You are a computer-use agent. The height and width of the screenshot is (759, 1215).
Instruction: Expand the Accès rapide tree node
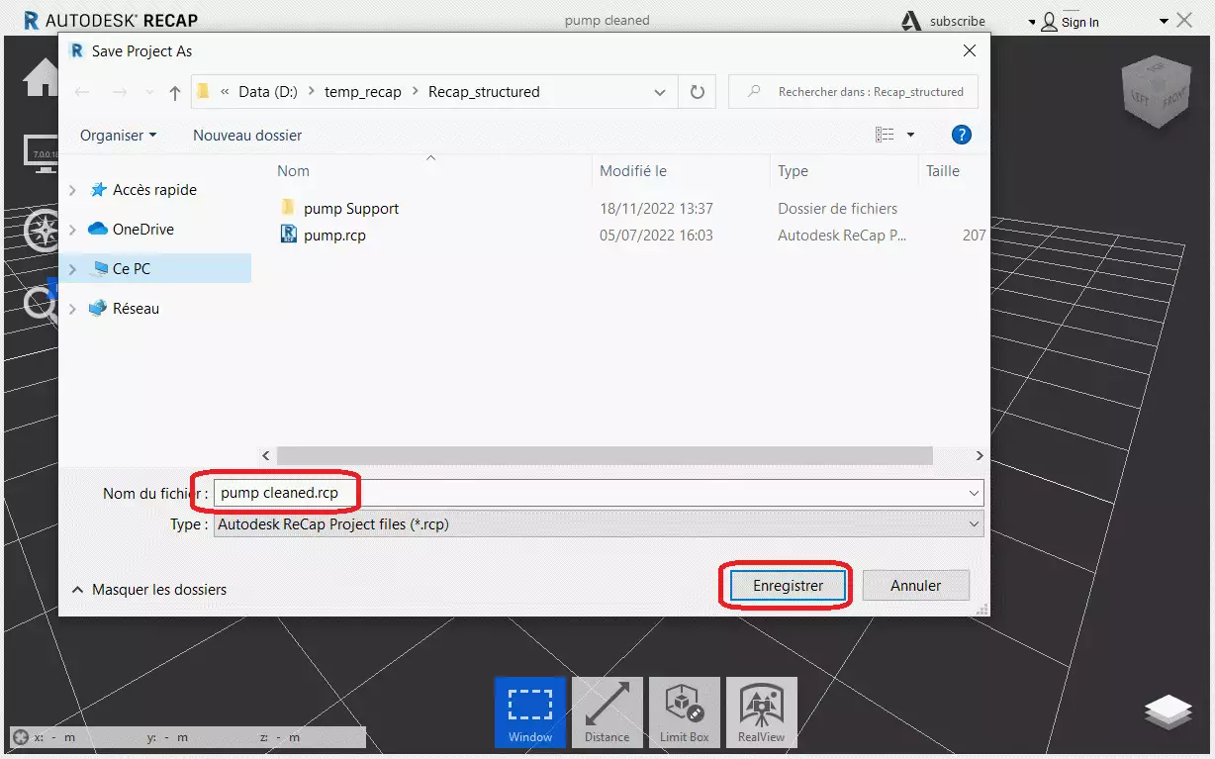[x=72, y=190]
